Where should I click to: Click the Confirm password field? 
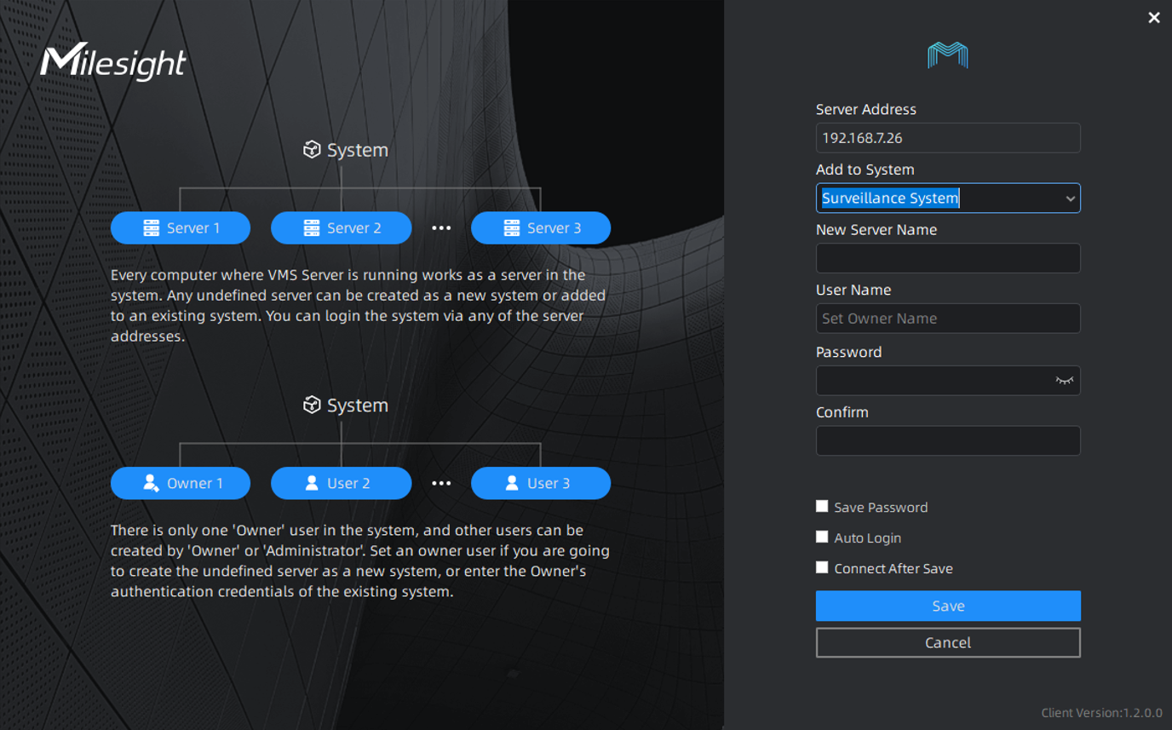[x=948, y=441]
